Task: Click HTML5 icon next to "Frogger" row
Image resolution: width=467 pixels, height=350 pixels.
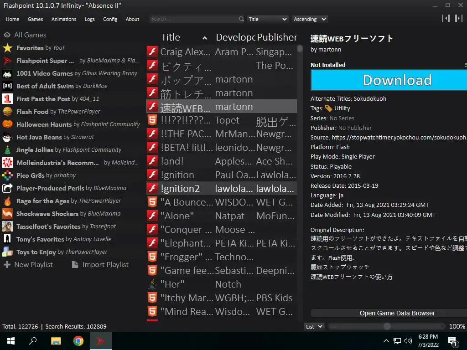Action: [152, 257]
